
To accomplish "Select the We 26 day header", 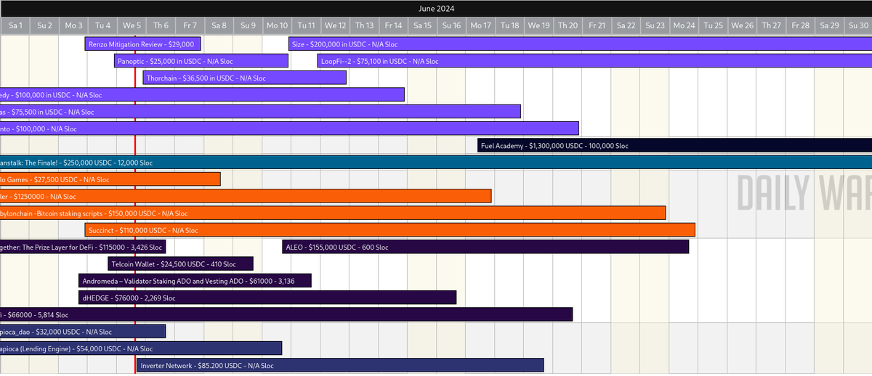I will tap(742, 25).
